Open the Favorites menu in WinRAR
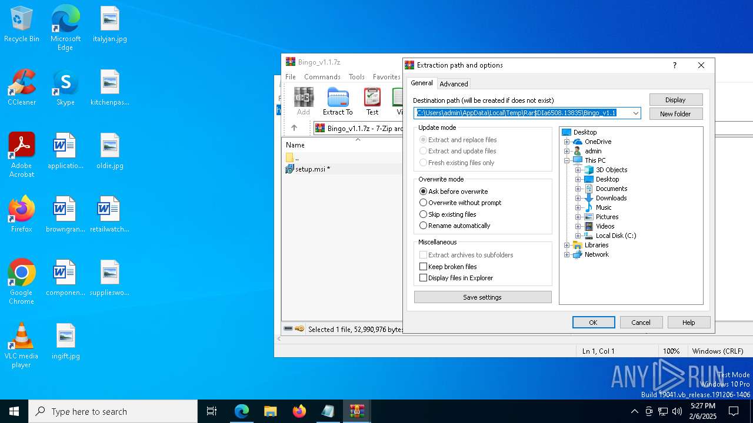The image size is (753, 423). tap(387, 77)
